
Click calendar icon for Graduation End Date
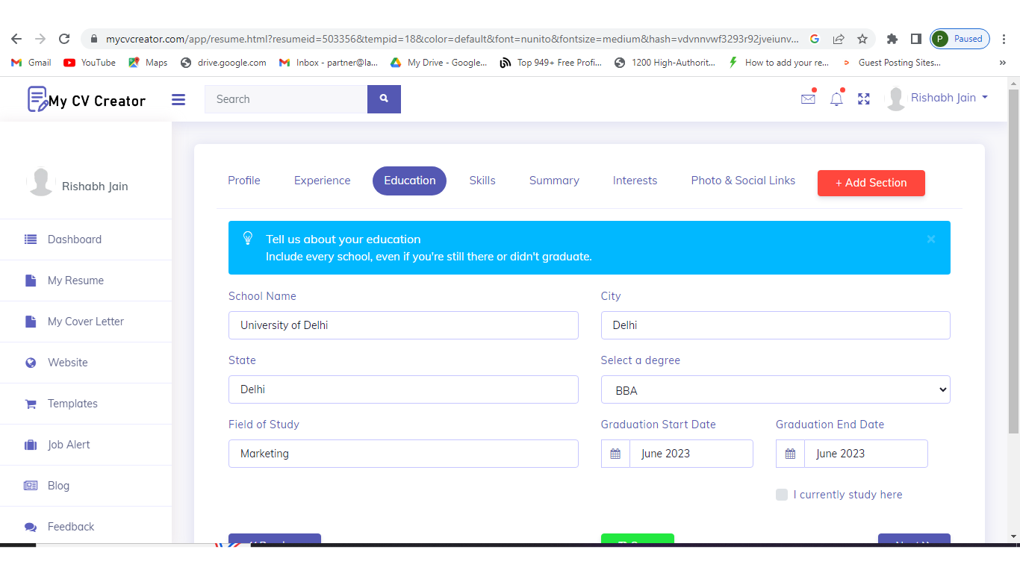pyautogui.click(x=790, y=454)
